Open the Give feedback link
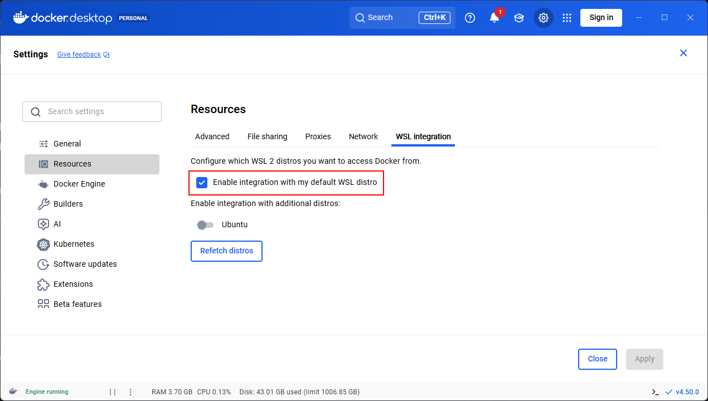708x401 pixels. (x=79, y=55)
